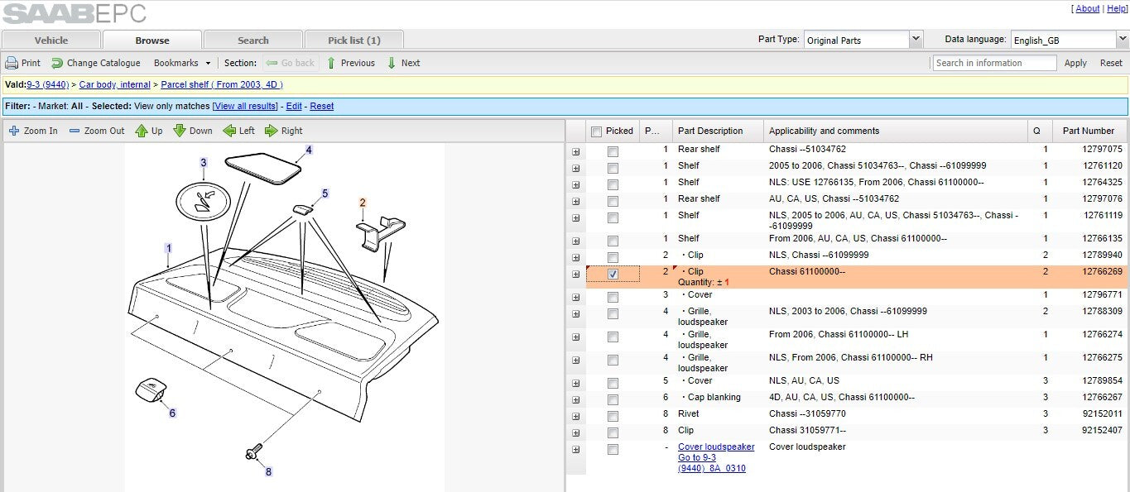Switch to the Search tab
Screen dimensions: 1130x492
click(x=253, y=40)
